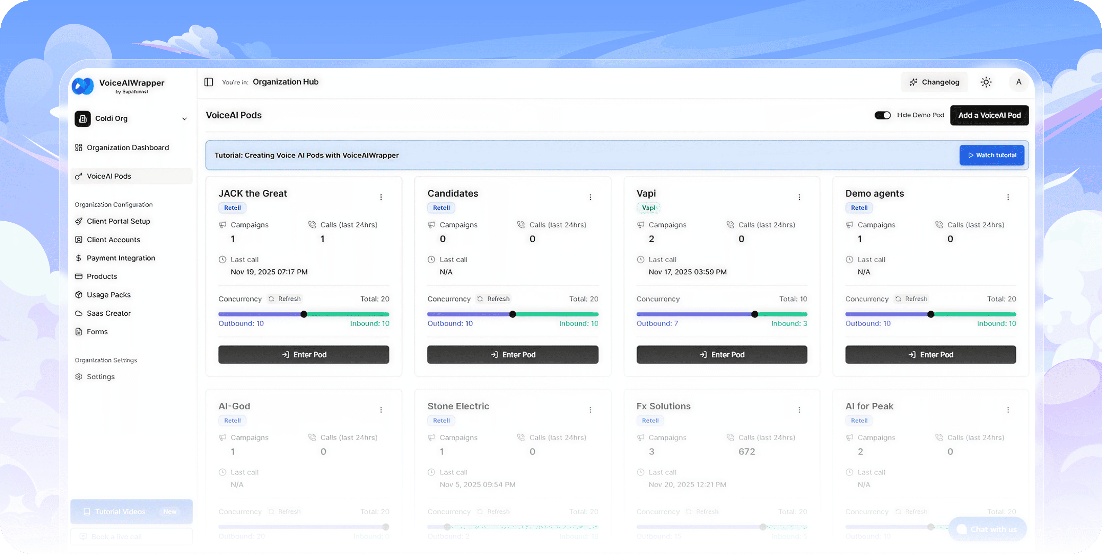
Task: Enter Pod on the Stone Electric card
Action: 513,552
